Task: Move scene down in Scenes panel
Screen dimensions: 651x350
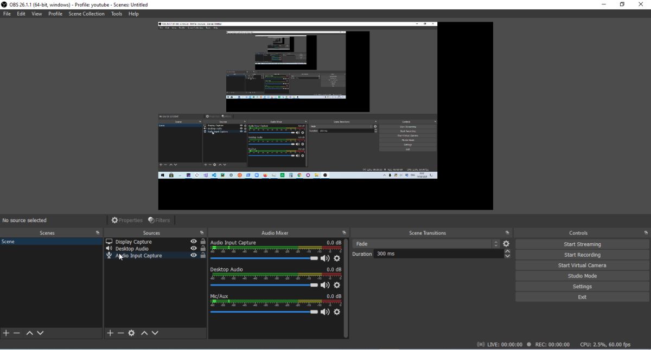Action: (40, 333)
